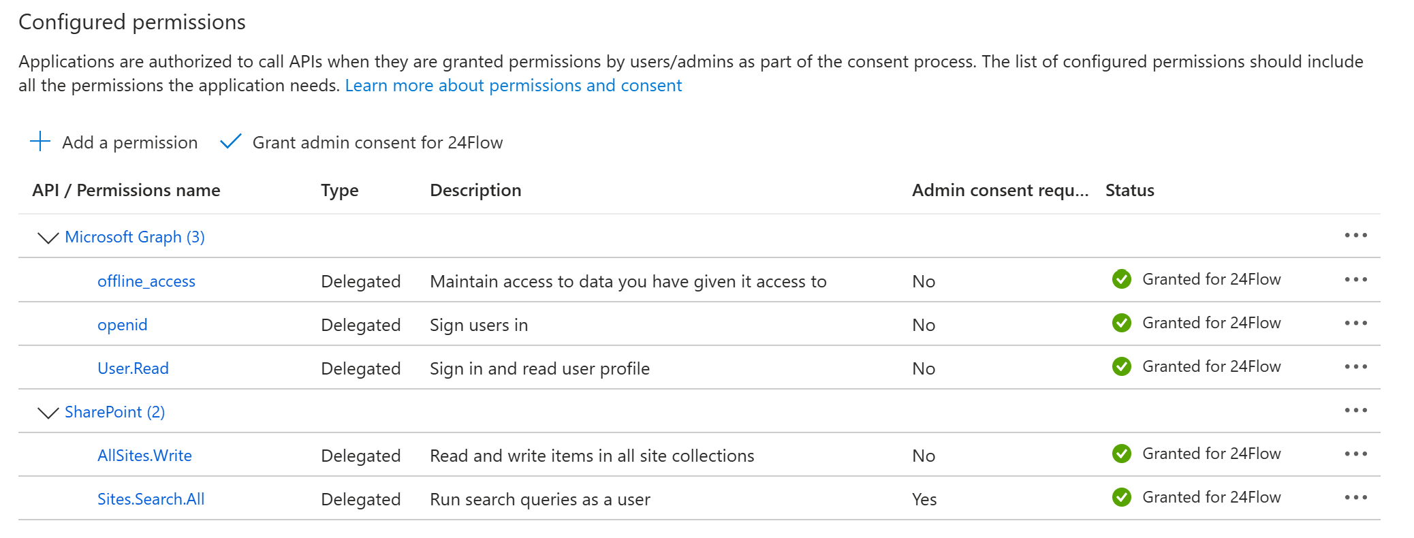Open the AllSites.Write permission details
Screen dimensions: 1414x538
pos(144,456)
